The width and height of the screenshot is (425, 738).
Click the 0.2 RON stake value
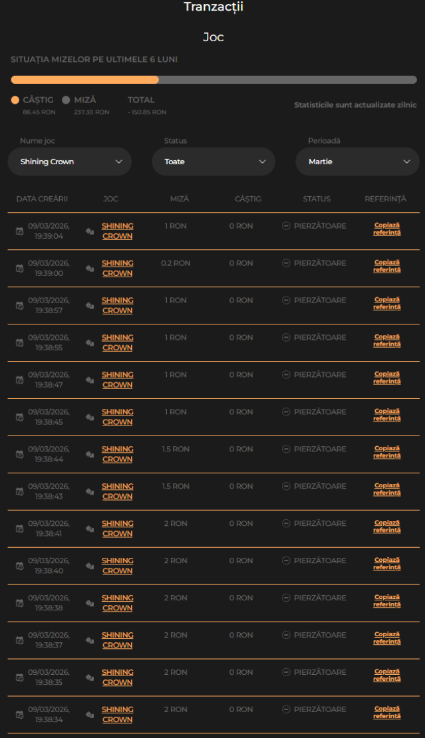(x=176, y=263)
